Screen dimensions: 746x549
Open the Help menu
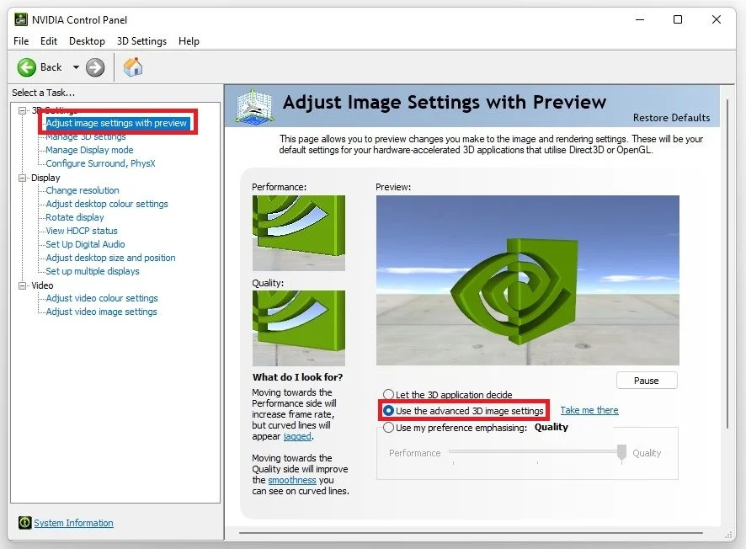189,41
